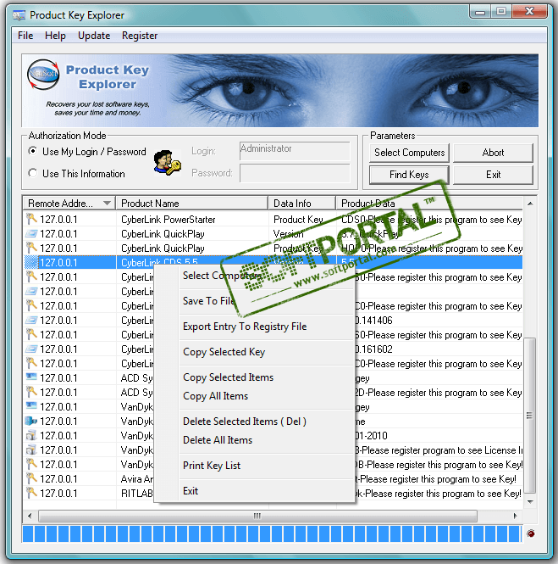
Task: Click the icon of the VanDyk License row
Action: (31, 450)
